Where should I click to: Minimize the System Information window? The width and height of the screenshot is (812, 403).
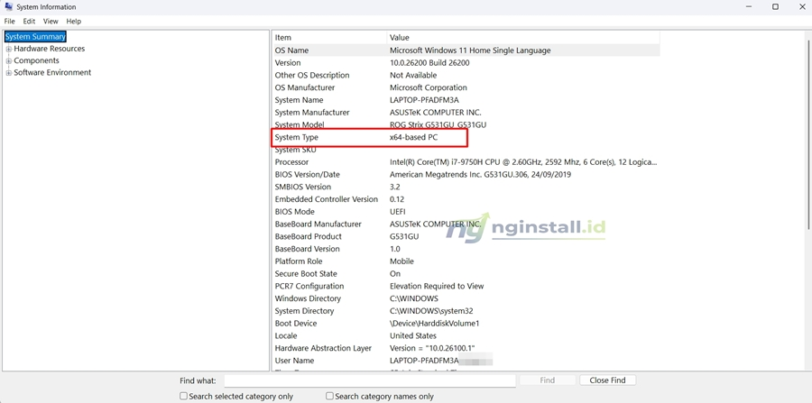tap(750, 6)
